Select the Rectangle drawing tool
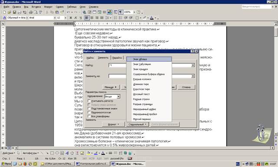Image resolution: width=278 pixels, height=167 pixels. click(x=52, y=153)
